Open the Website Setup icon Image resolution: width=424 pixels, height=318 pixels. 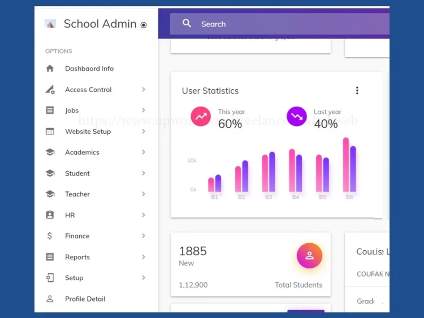pos(50,131)
